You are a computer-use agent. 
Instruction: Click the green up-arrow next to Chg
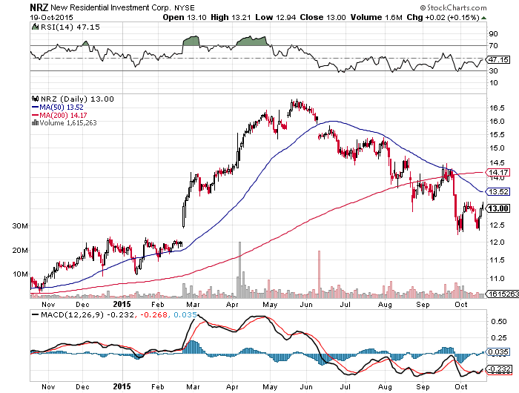click(x=483, y=18)
